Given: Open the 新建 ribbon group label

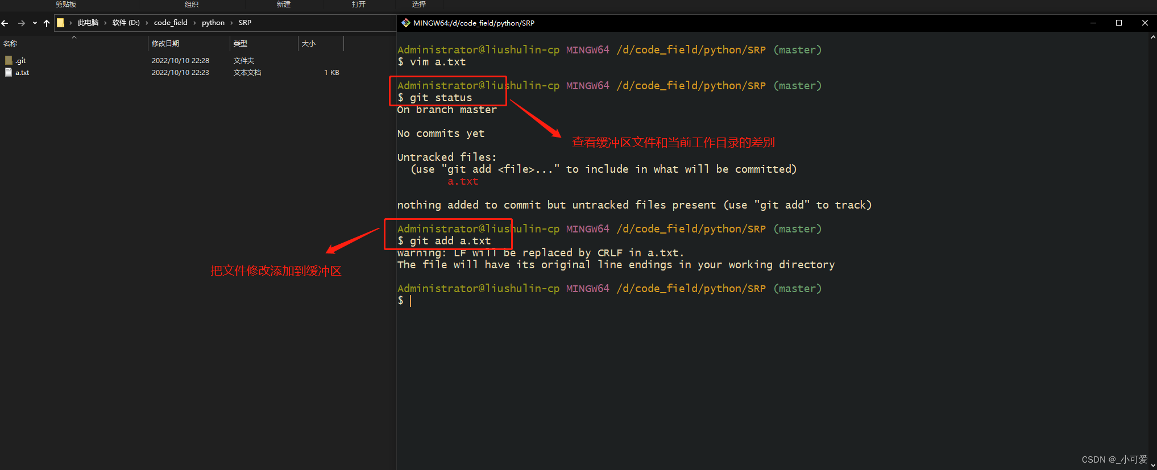Looking at the screenshot, I should click(284, 5).
